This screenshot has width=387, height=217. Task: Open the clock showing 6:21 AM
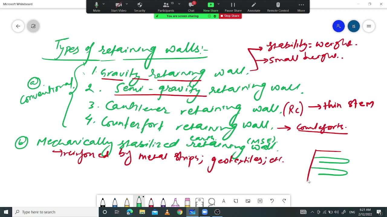tap(366, 212)
